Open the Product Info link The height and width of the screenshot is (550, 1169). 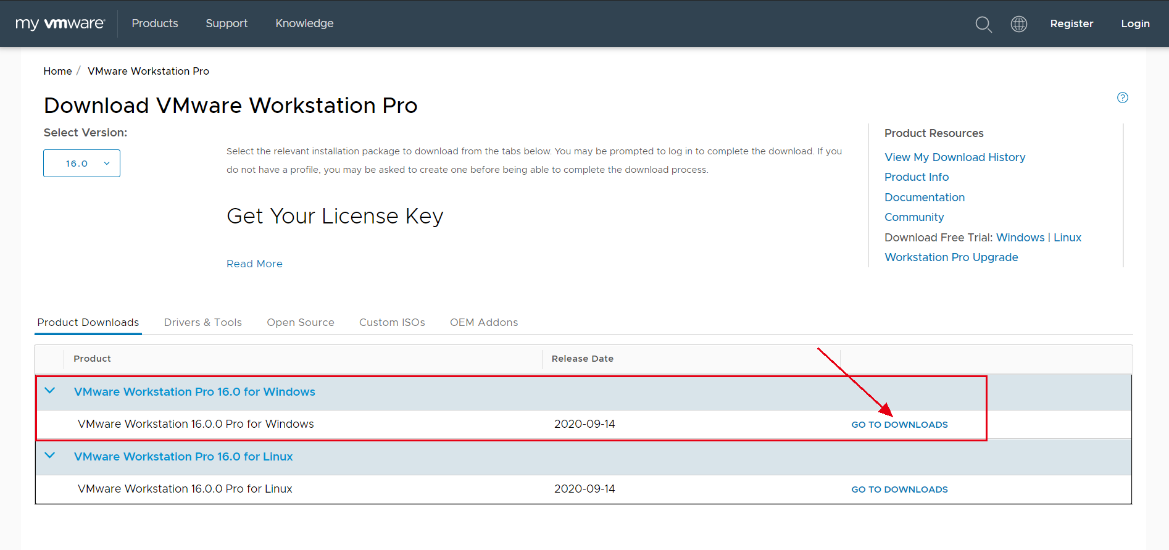point(917,177)
